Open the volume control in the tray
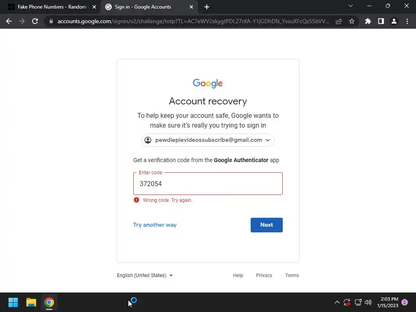This screenshot has width=416, height=312. pyautogui.click(x=368, y=302)
